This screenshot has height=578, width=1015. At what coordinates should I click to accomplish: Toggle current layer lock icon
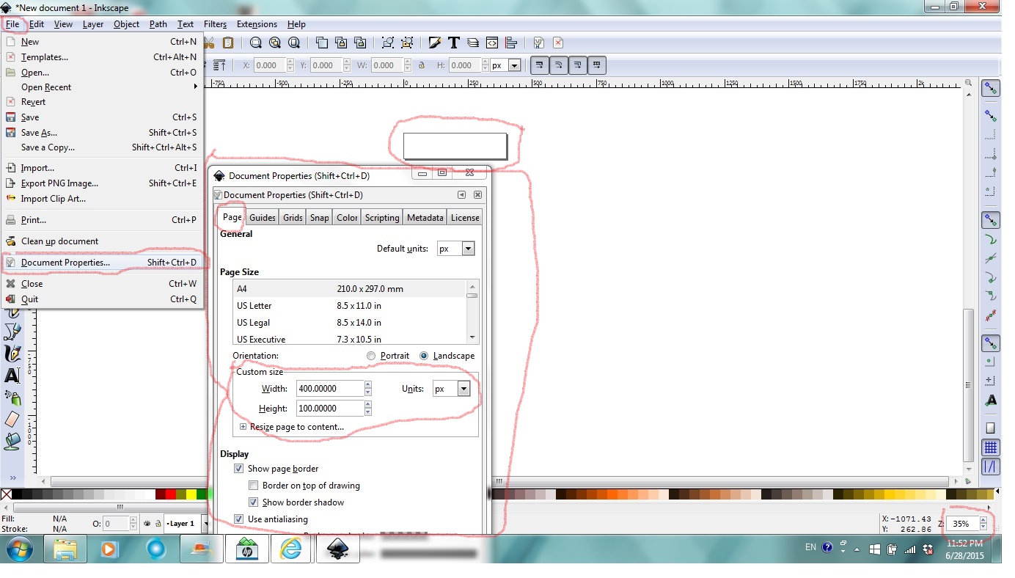158,524
